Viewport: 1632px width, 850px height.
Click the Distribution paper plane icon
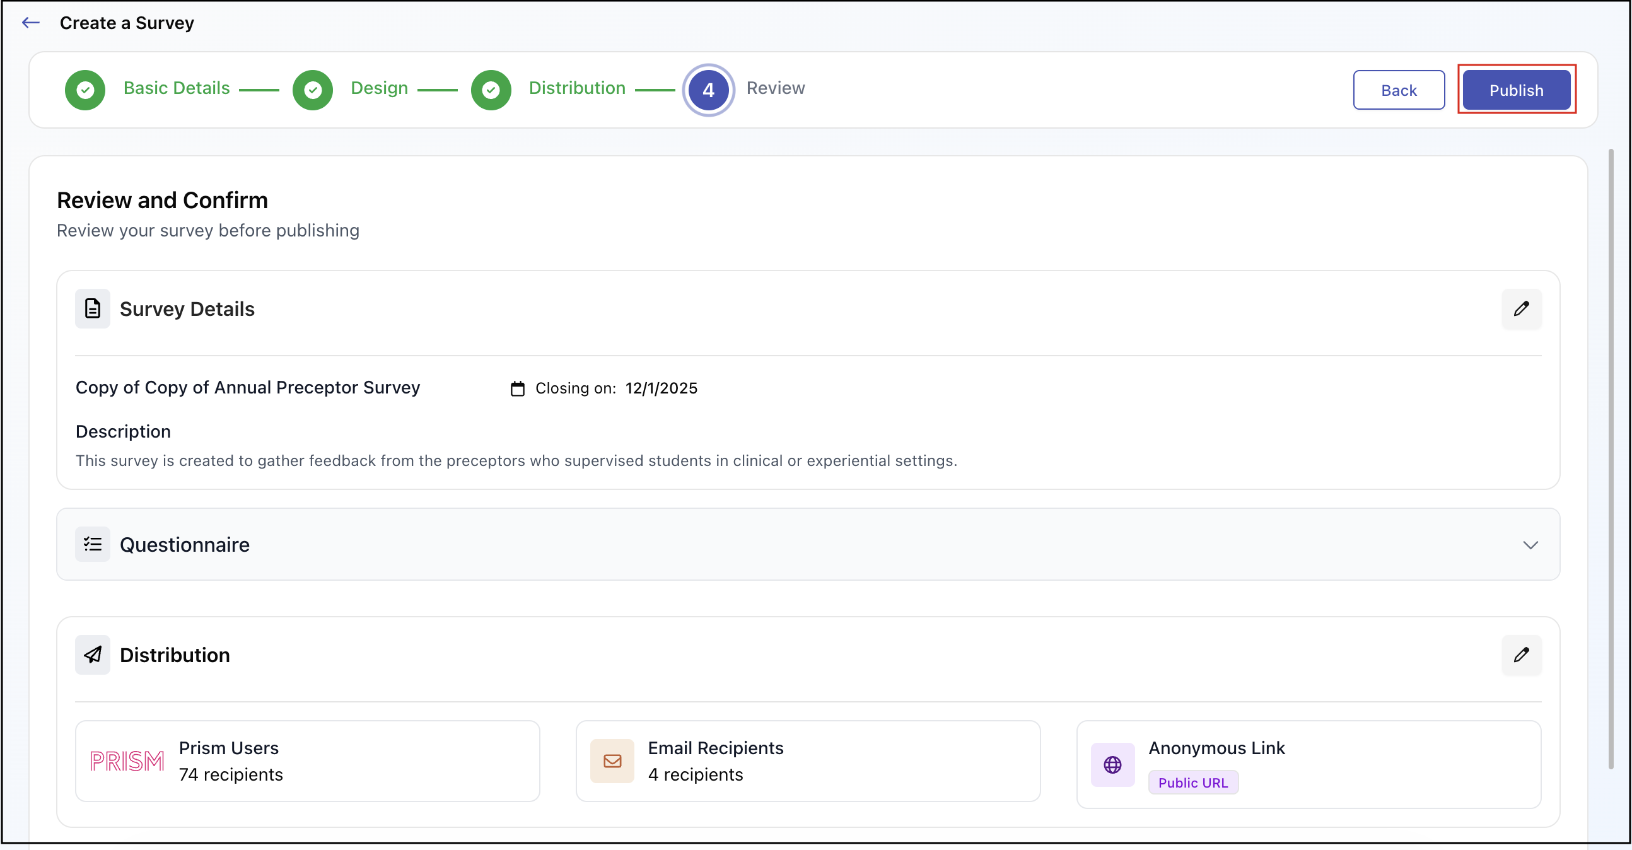[x=93, y=655]
